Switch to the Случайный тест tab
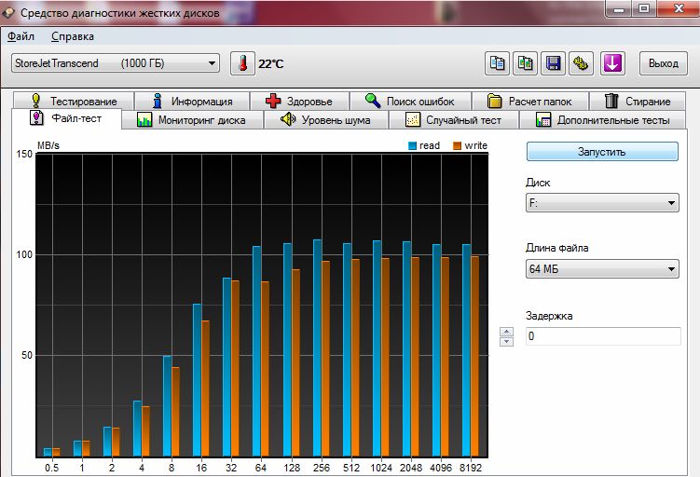700x477 pixels. [453, 120]
